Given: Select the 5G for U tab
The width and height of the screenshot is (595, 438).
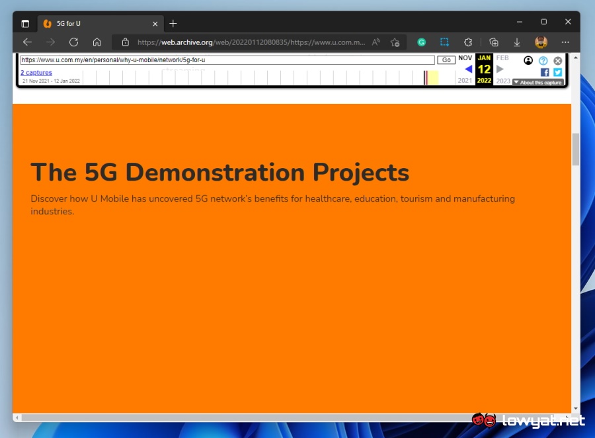Looking at the screenshot, I should (x=99, y=23).
